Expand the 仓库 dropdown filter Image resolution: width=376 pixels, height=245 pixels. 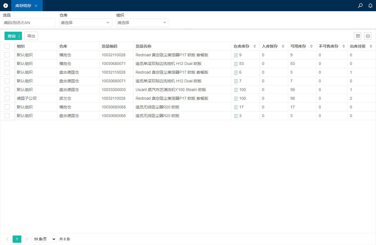(85, 23)
